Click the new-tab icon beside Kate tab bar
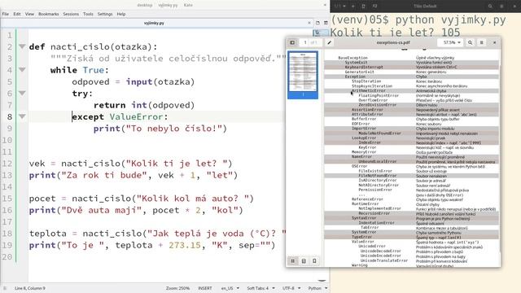The width and height of the screenshot is (521, 293). 317,23
